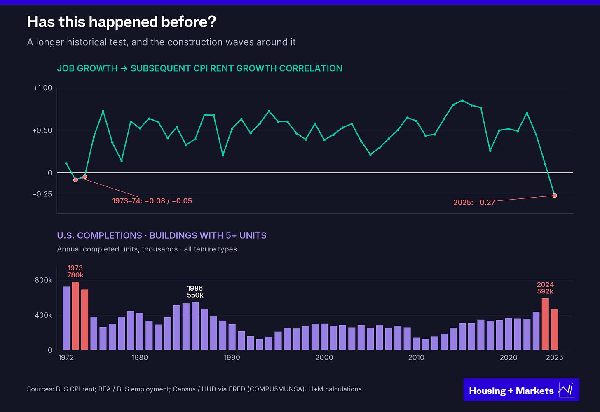600x412 pixels.
Task: Click the '2020' x-axis label
Action: click(x=509, y=358)
